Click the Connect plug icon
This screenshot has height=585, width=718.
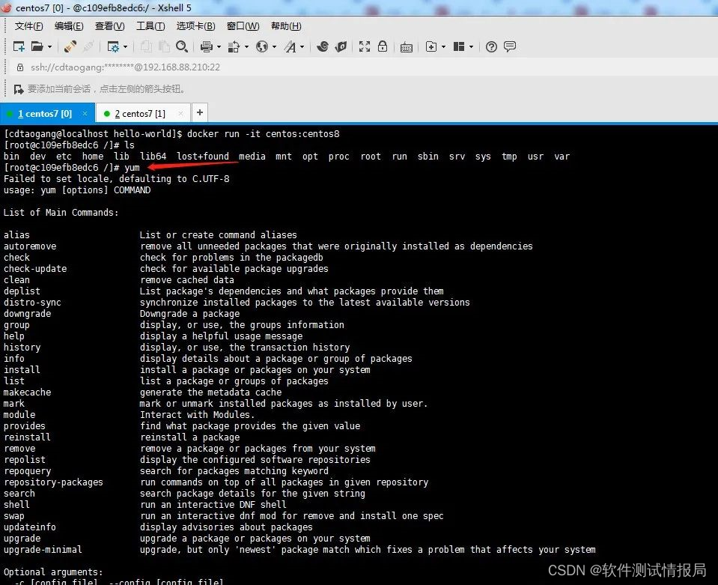(70, 46)
